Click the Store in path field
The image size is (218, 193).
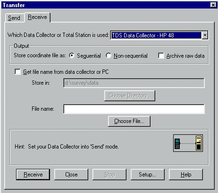(134, 83)
